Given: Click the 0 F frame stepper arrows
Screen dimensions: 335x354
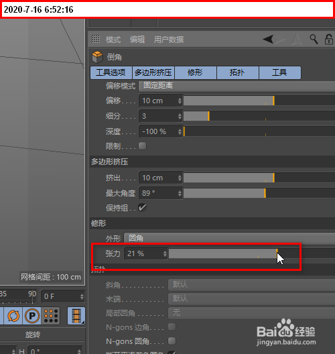Looking at the screenshot, I should point(82,296).
